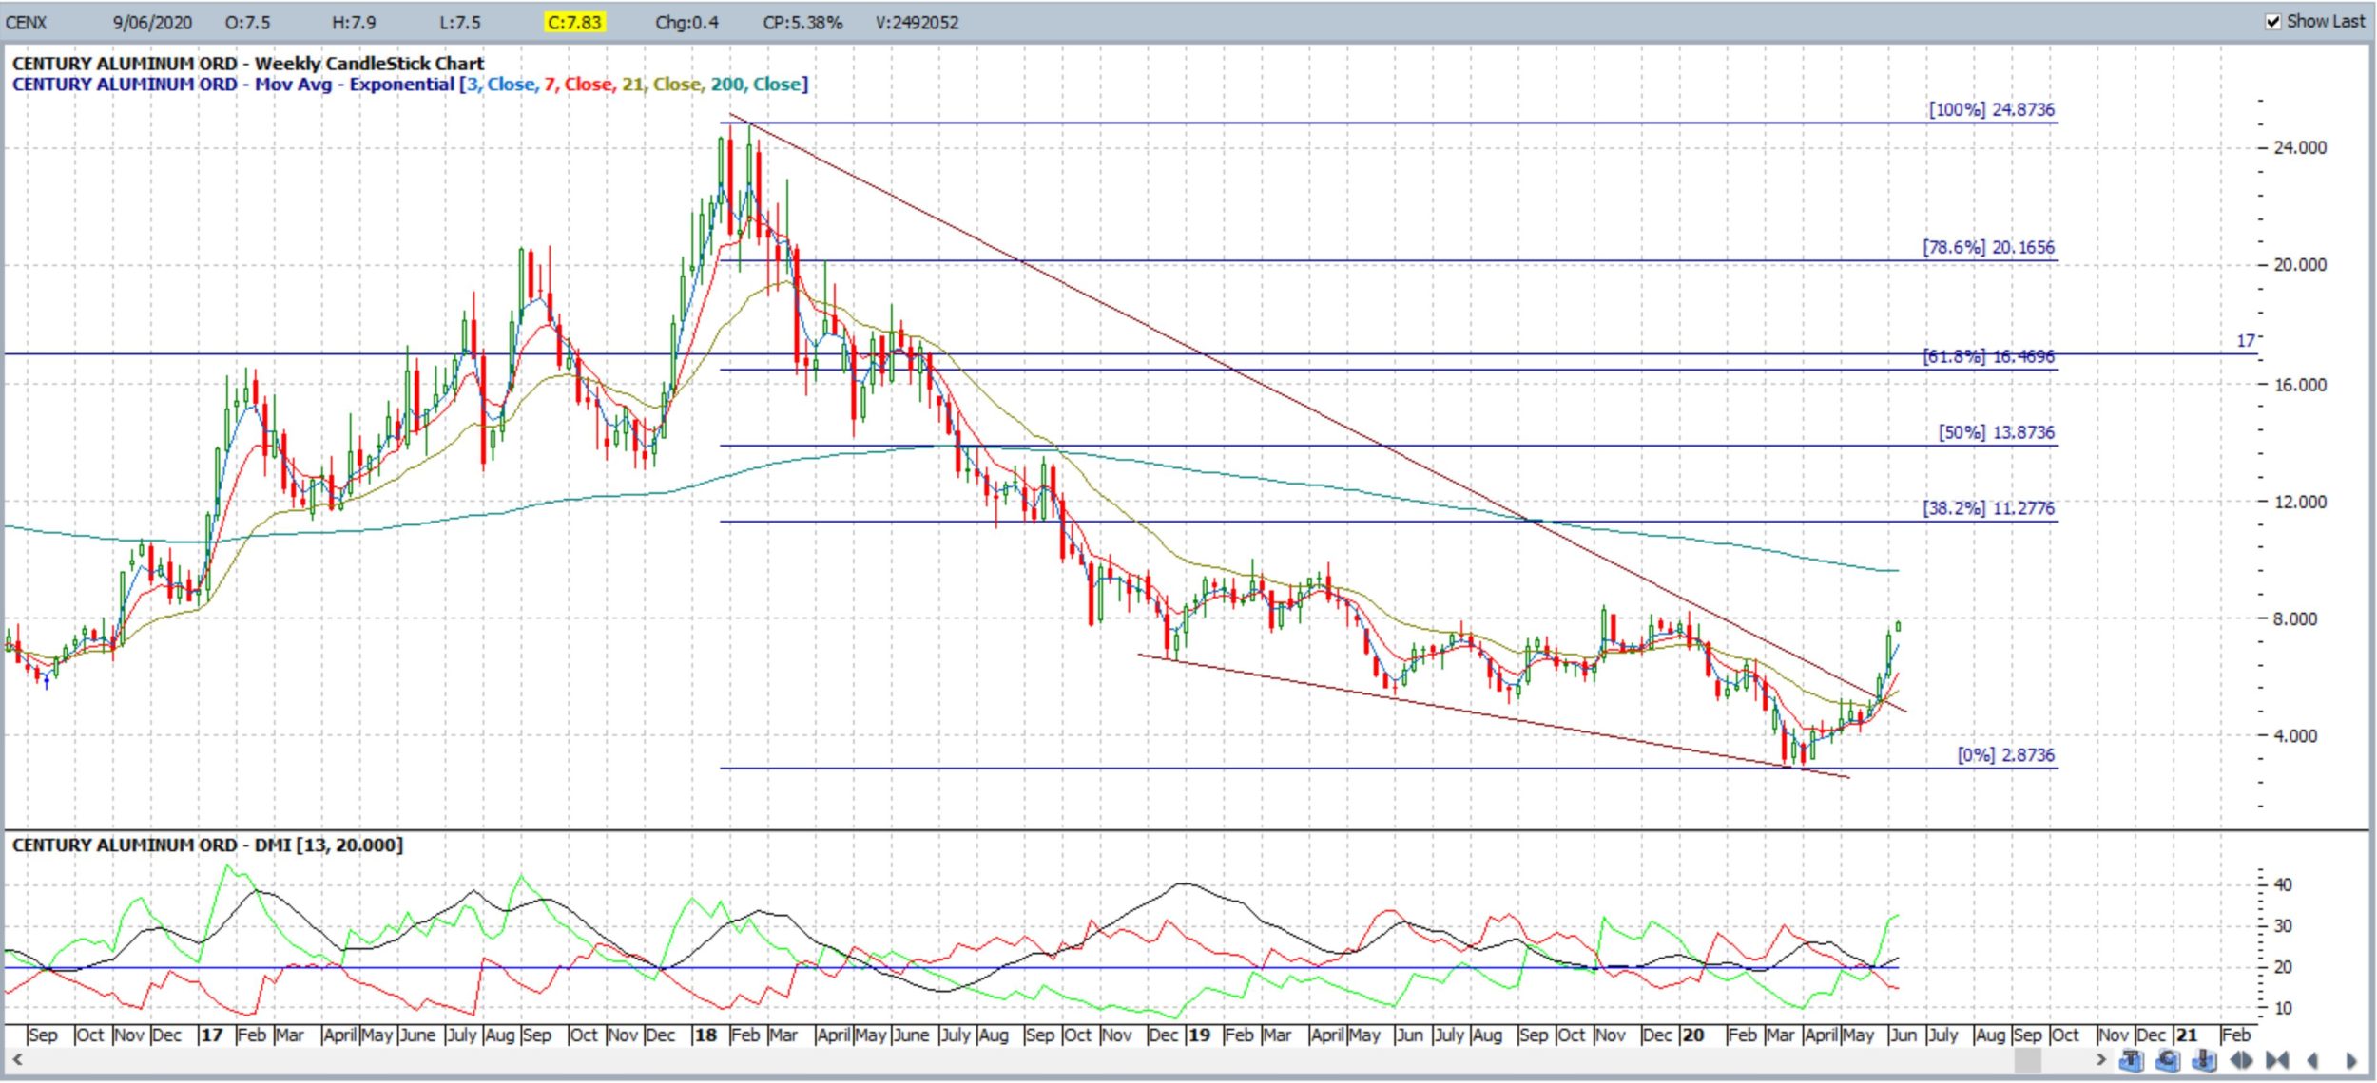Click the Weekly CandleStick Chart title
Viewport: 2377px width, 1083px height.
370,64
